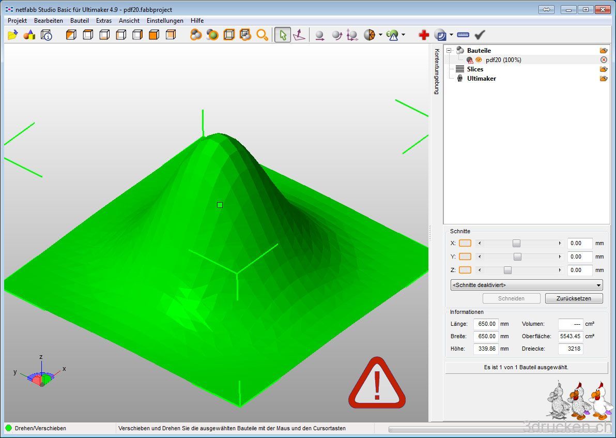Open the Einstellungen menu
Screen dimensions: 616x438
point(165,21)
